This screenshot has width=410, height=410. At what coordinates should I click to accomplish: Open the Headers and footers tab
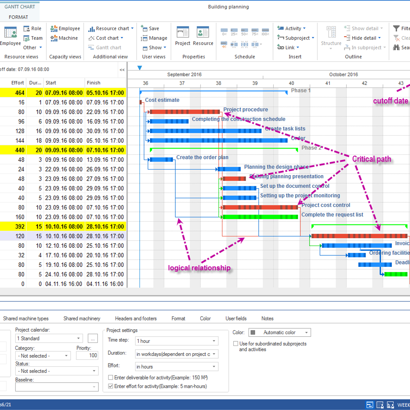[x=136, y=318]
